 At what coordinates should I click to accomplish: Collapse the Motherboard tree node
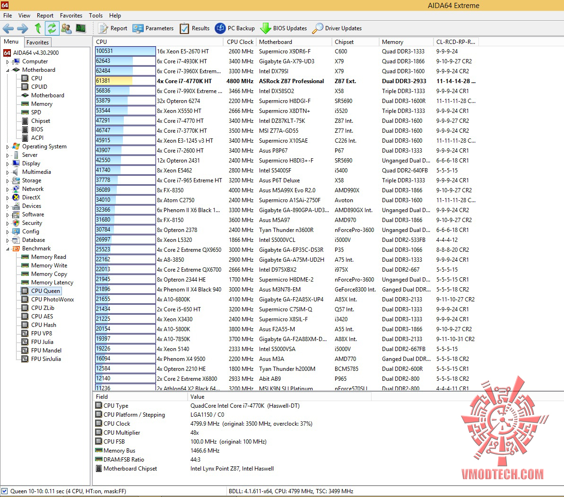click(8, 70)
